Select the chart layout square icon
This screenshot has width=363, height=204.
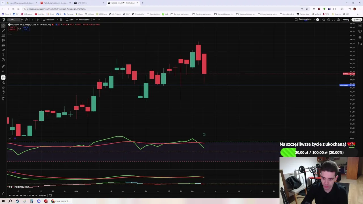pos(296,20)
